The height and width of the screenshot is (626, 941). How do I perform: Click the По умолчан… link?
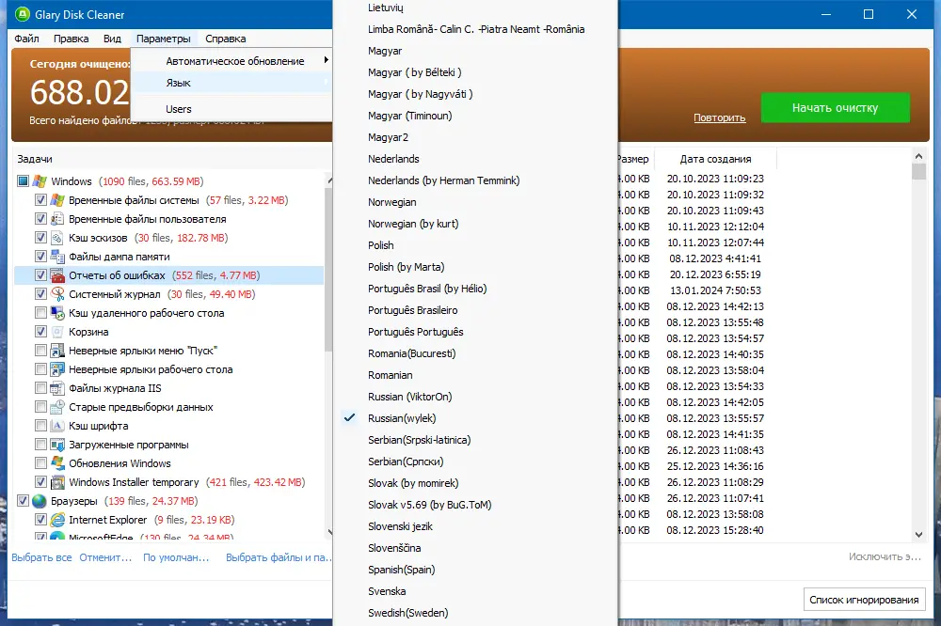coord(176,557)
